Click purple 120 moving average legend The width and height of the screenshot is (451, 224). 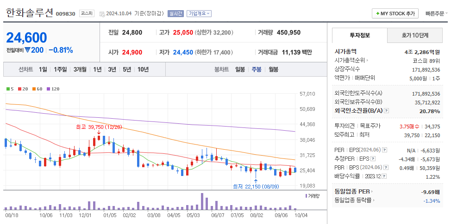coord(53,89)
